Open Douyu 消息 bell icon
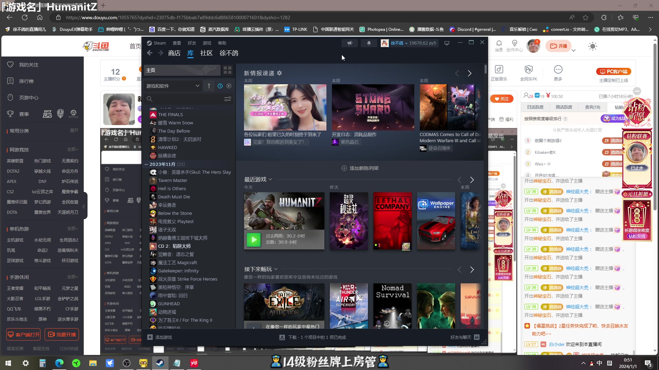Image resolution: width=659 pixels, height=370 pixels. [x=499, y=46]
